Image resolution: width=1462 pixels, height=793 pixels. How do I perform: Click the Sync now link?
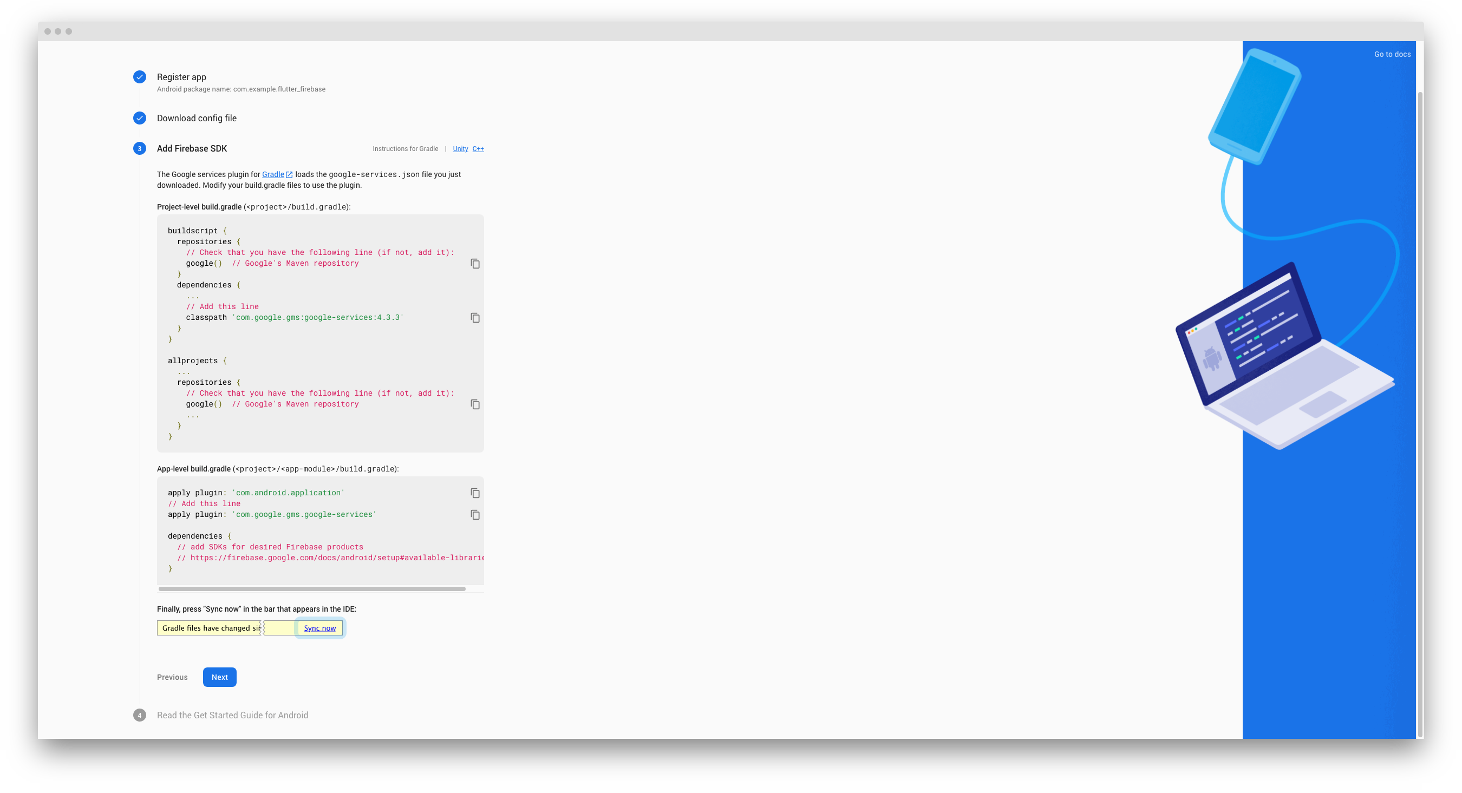coord(319,628)
